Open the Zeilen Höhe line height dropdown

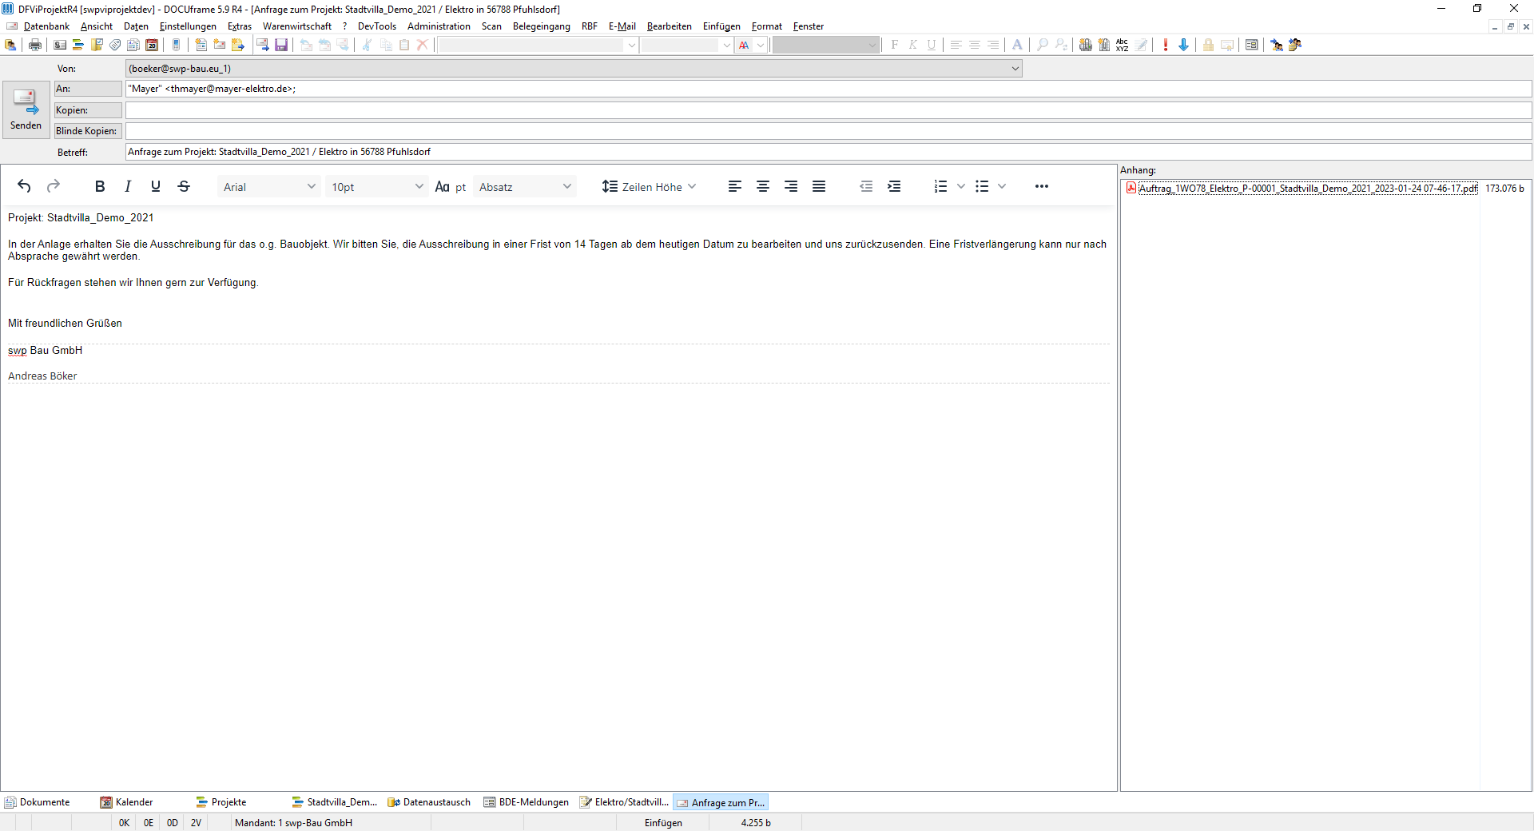[649, 186]
